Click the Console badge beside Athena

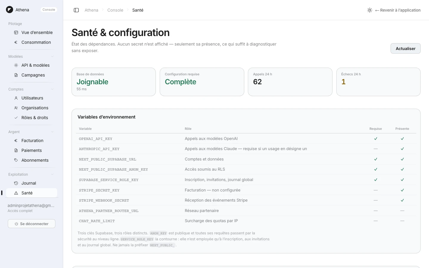coord(49,10)
